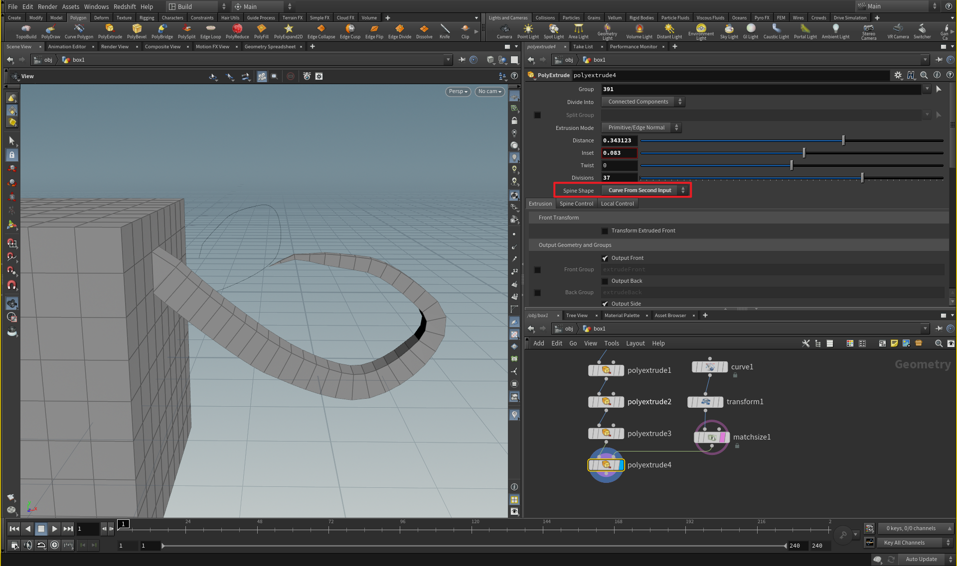Uncheck the Output Front checkbox
The image size is (957, 566).
click(x=605, y=258)
